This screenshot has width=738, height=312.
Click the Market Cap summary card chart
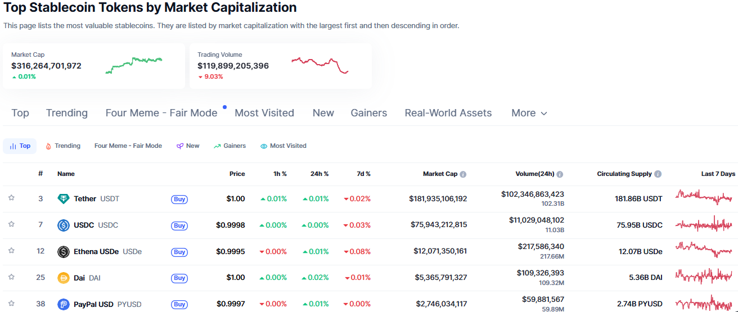click(x=133, y=65)
